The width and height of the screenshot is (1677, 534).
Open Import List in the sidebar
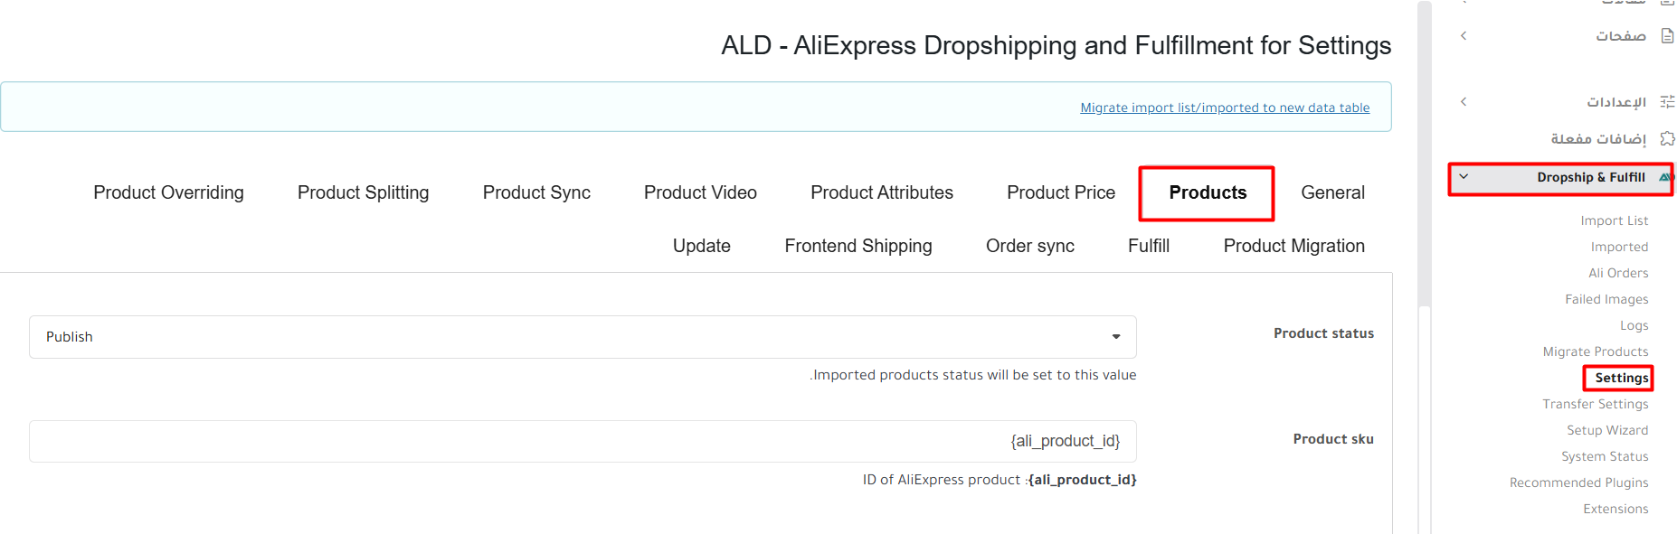pos(1614,220)
